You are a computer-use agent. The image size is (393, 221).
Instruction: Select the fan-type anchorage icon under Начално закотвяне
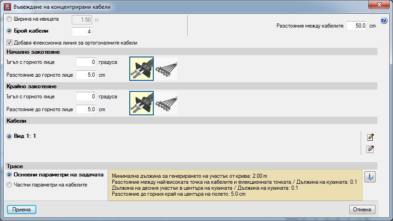coord(166,68)
